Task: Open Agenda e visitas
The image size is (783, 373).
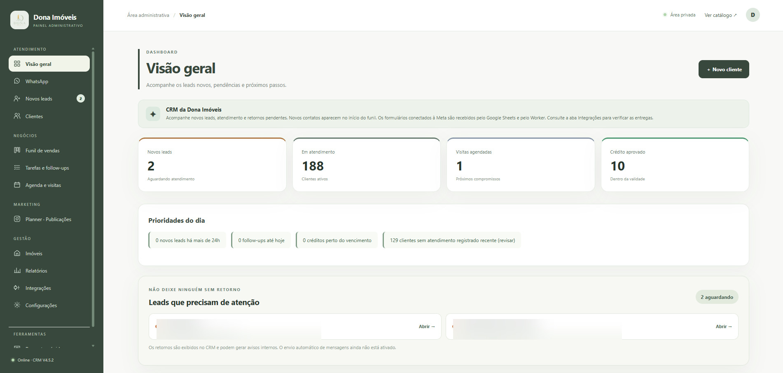Action: (49, 185)
